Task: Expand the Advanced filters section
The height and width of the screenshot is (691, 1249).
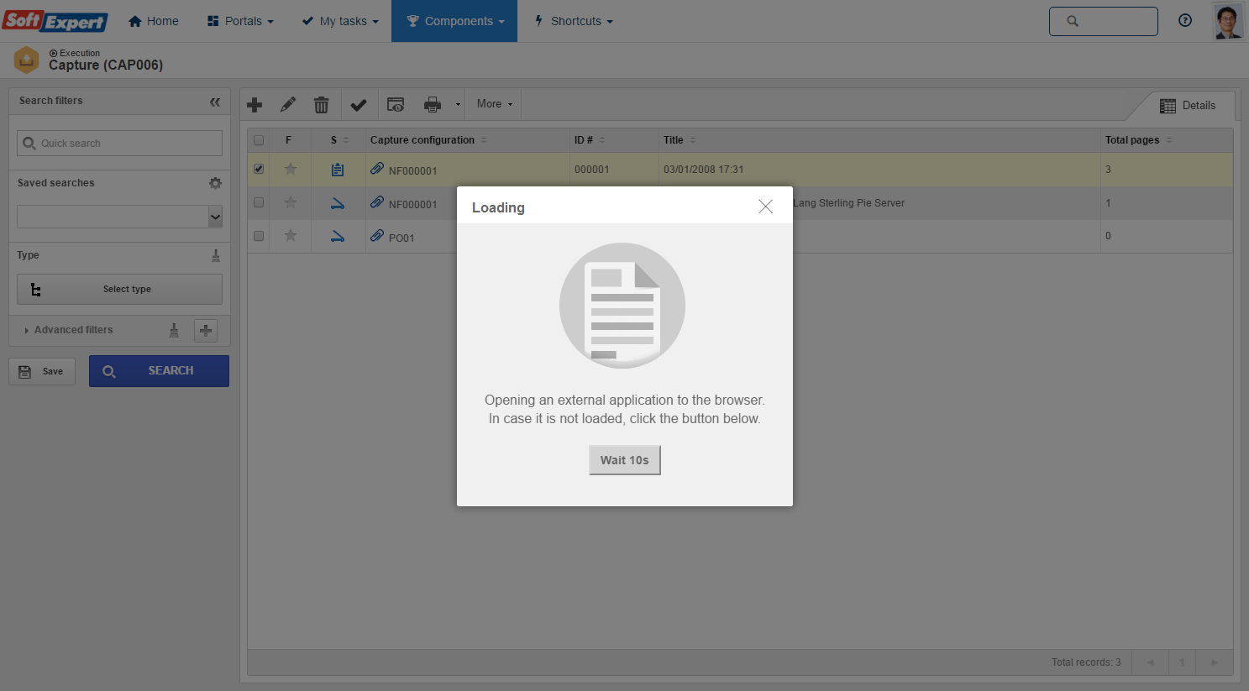Action: 69,330
